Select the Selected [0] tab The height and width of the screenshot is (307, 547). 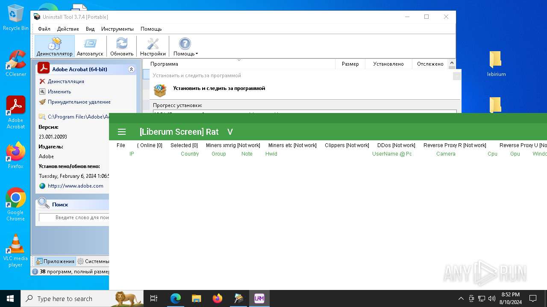pyautogui.click(x=184, y=145)
